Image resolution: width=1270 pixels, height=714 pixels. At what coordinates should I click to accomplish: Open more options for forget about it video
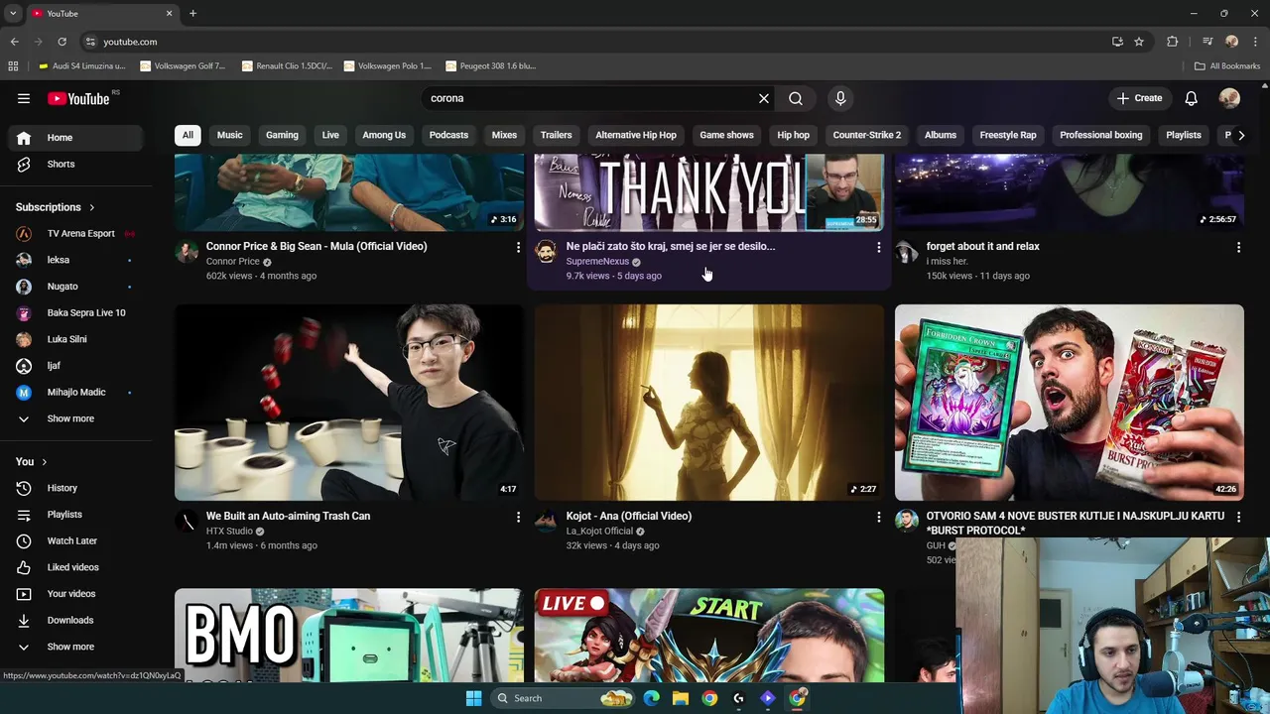pyautogui.click(x=1238, y=247)
